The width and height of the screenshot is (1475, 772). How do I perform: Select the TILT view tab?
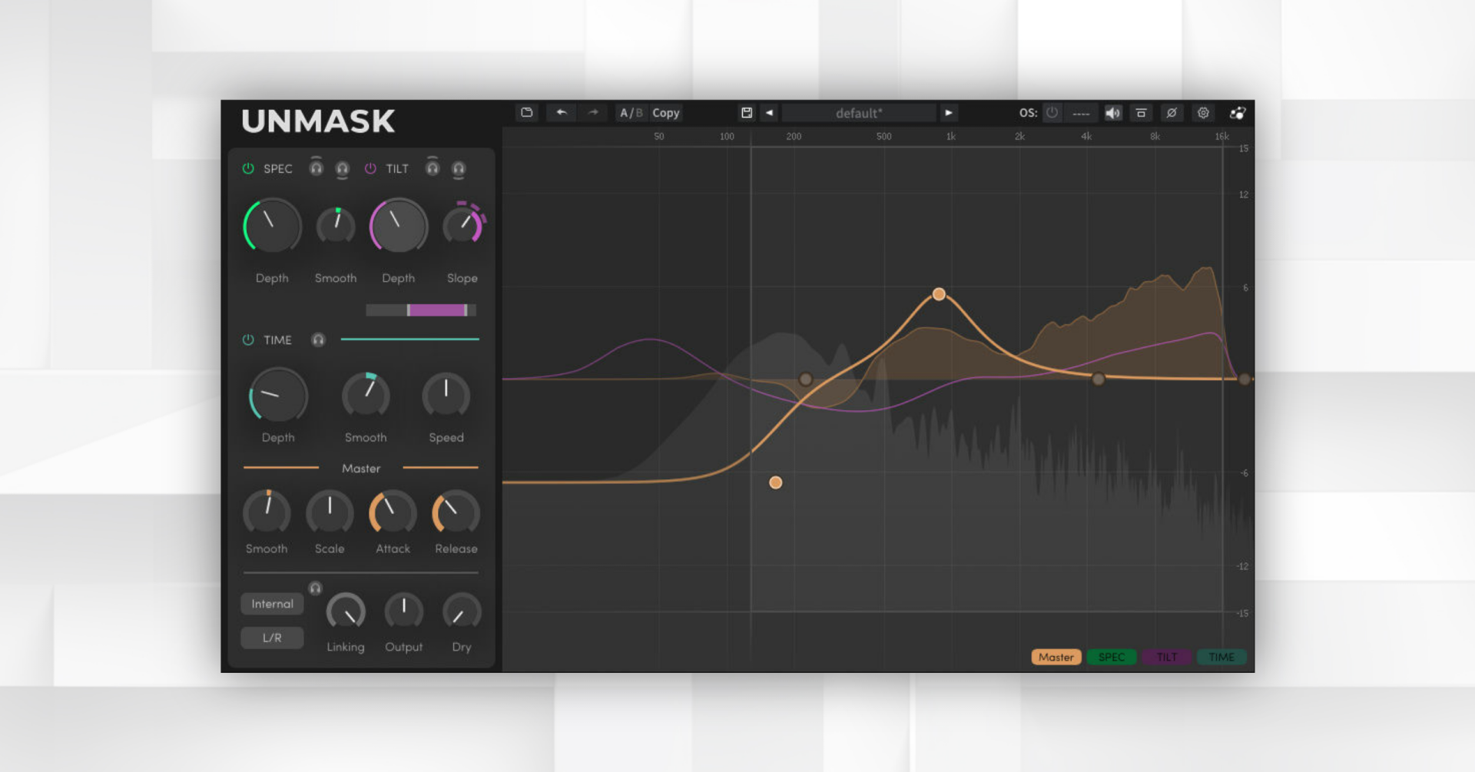pos(1167,657)
